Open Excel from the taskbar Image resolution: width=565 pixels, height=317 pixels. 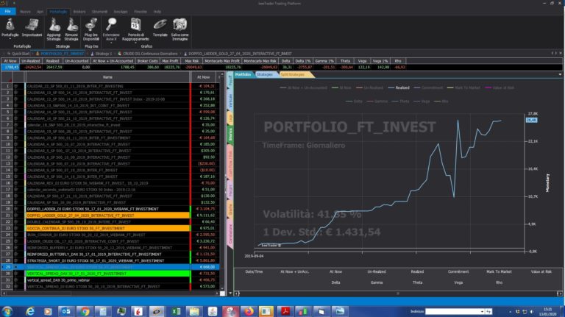click(x=176, y=311)
